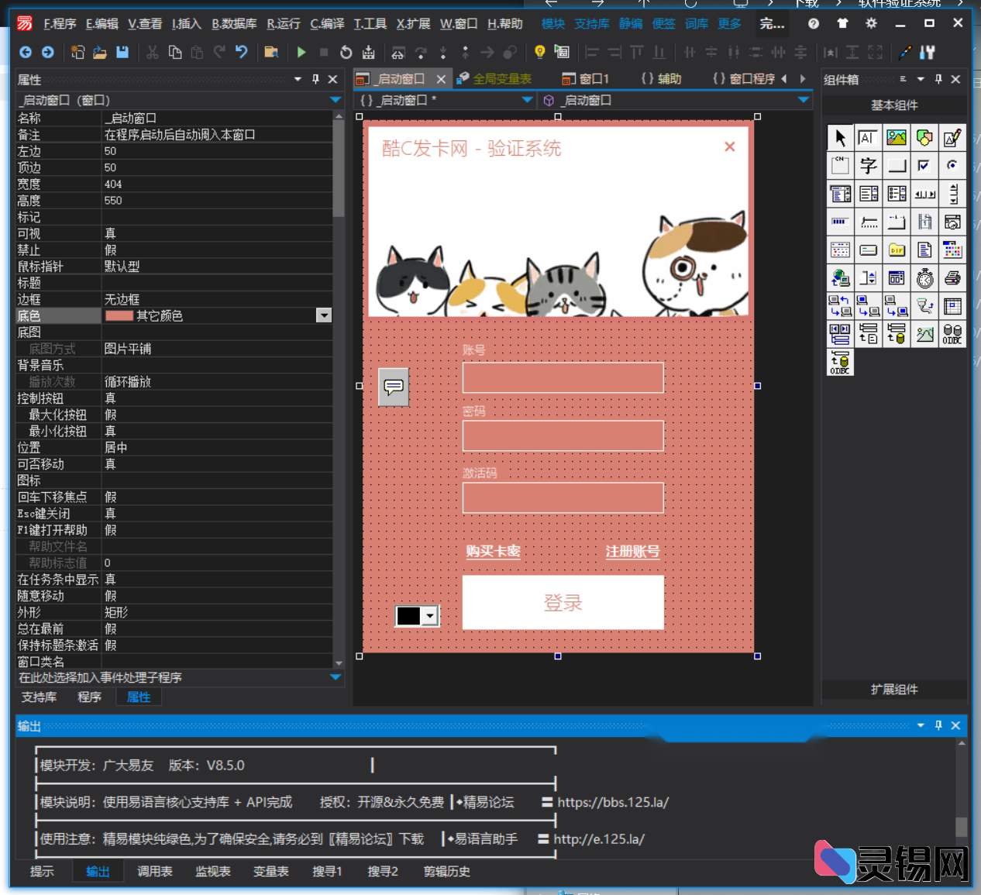The height and width of the screenshot is (895, 981).
Task: Click the arrow pointer tool in the toolbox
Action: click(841, 138)
